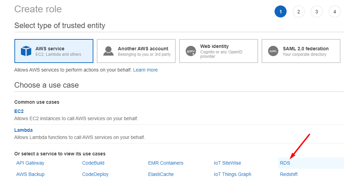Jump to step 4 indicator
347x179 pixels.
335,12
